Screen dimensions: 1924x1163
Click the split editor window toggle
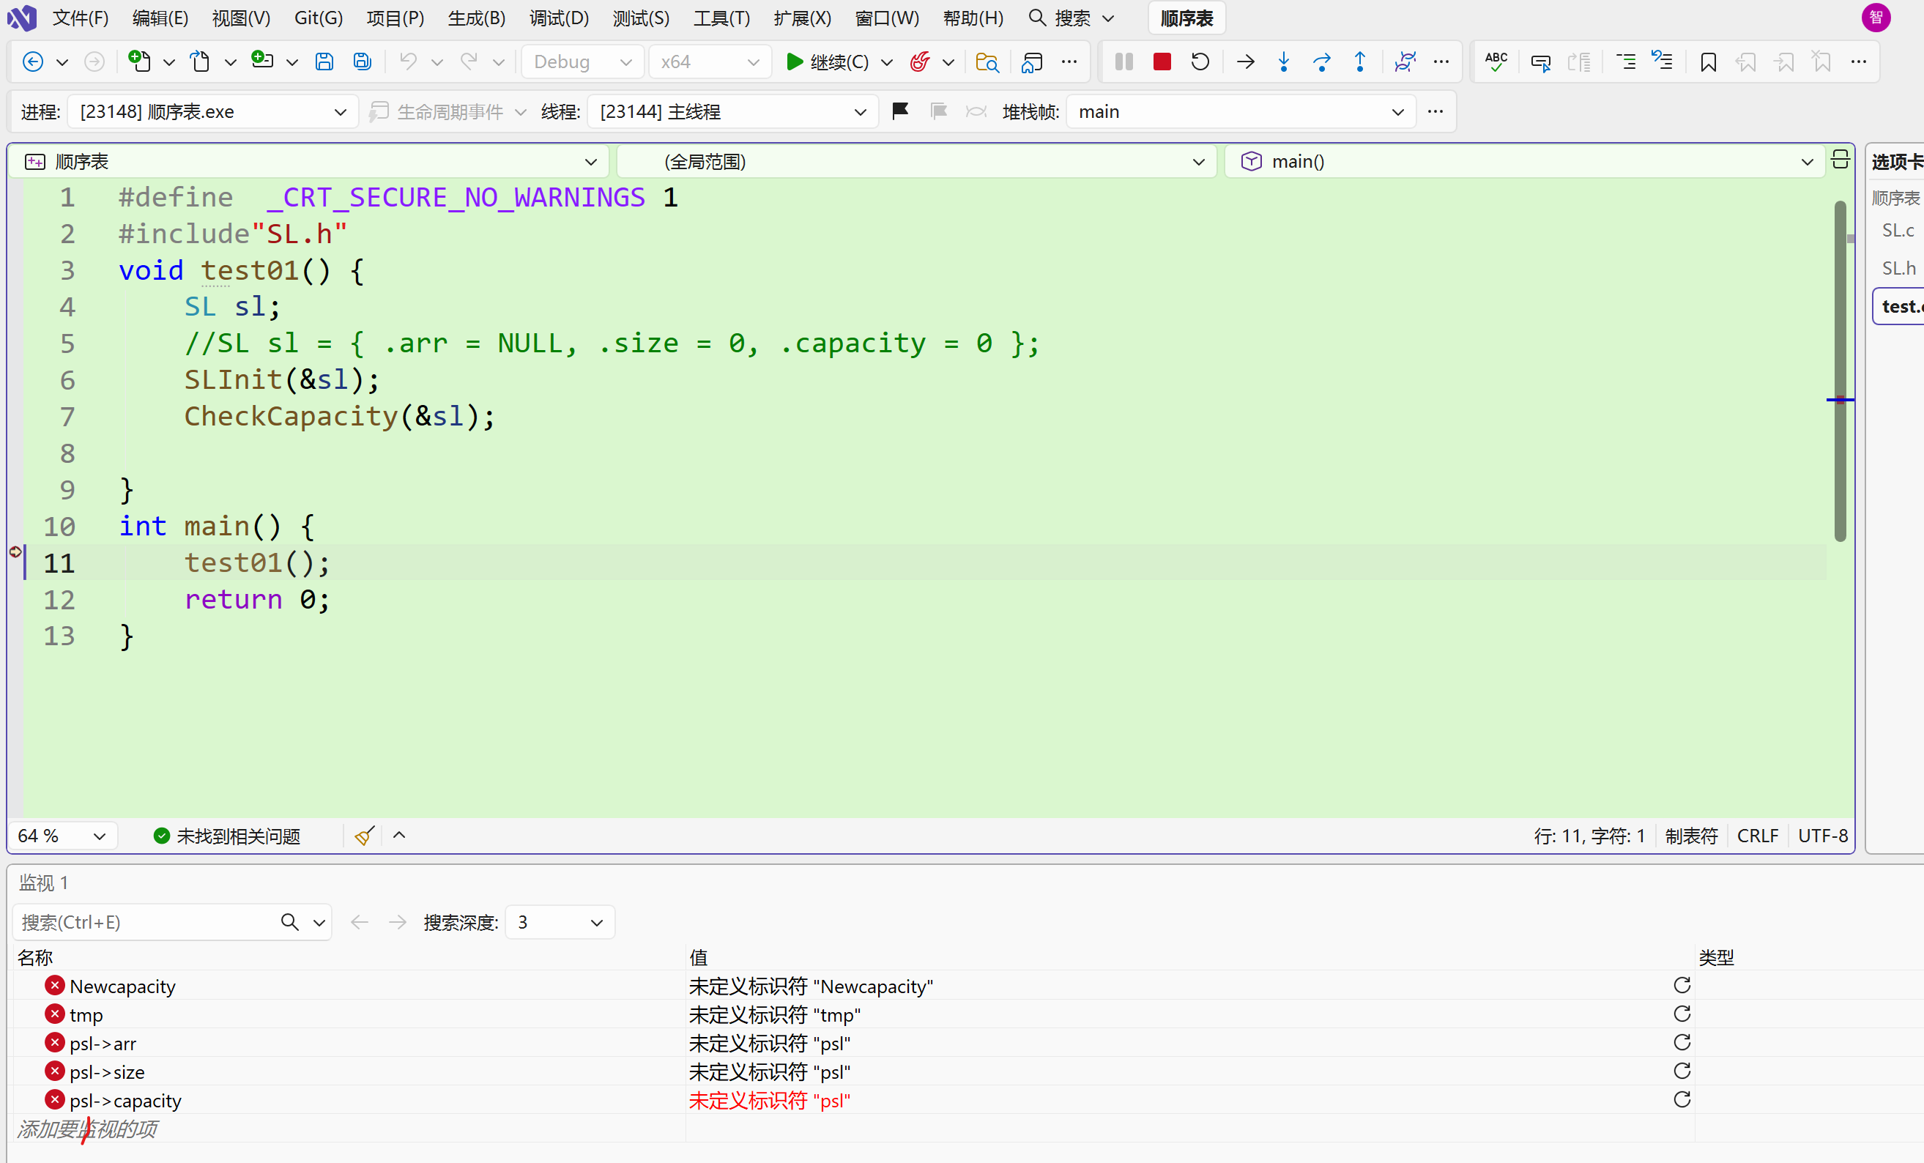coord(1840,160)
